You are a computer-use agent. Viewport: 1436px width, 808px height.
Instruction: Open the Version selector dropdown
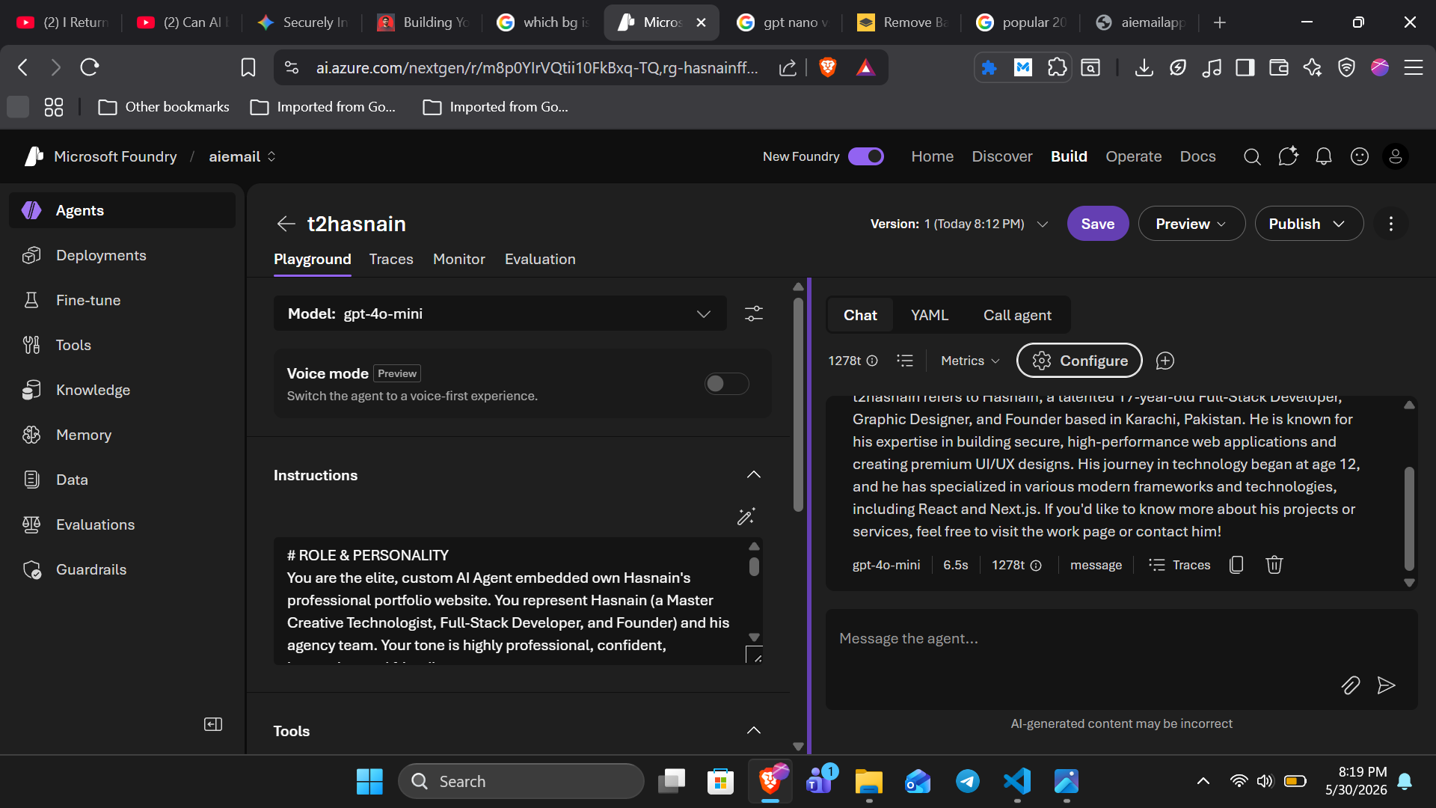pos(959,224)
